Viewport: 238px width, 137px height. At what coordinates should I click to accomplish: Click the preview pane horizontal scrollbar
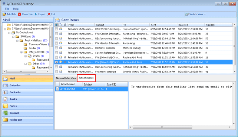[180, 127]
